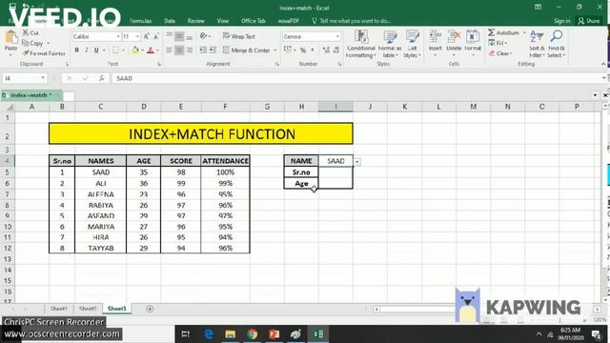Image resolution: width=610 pixels, height=343 pixels.
Task: Toggle align text right
Action: 189,50
